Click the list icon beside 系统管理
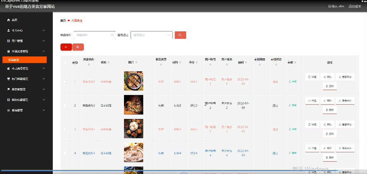Screen dimensions: 367x174 coord(9,110)
